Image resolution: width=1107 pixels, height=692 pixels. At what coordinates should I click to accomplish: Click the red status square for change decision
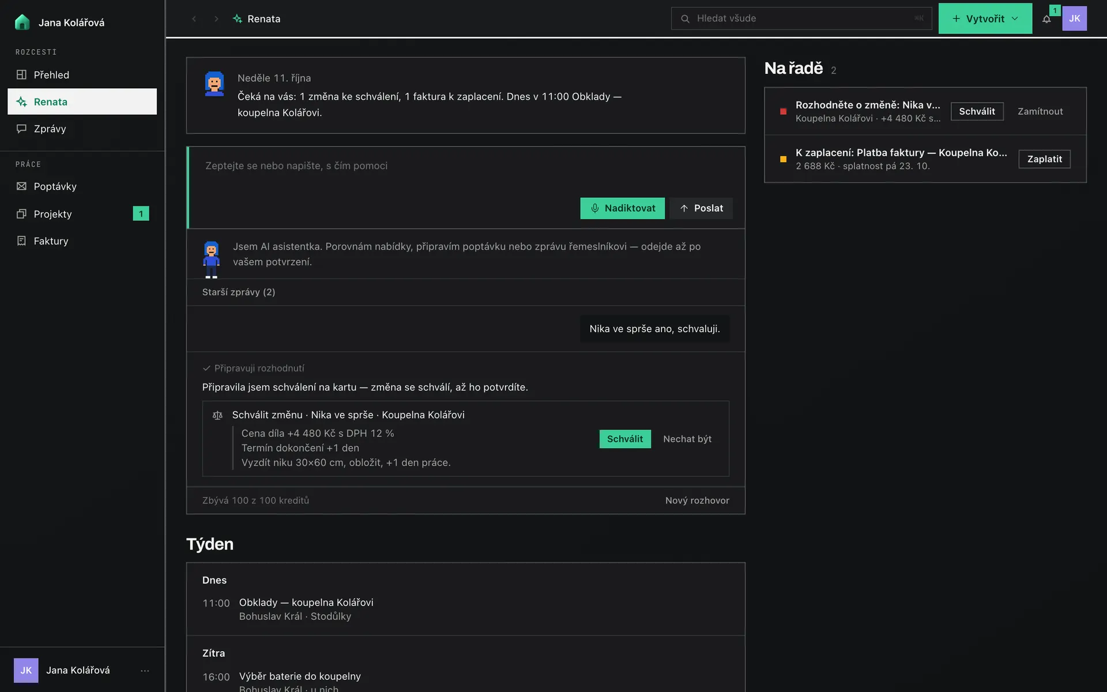[783, 111]
